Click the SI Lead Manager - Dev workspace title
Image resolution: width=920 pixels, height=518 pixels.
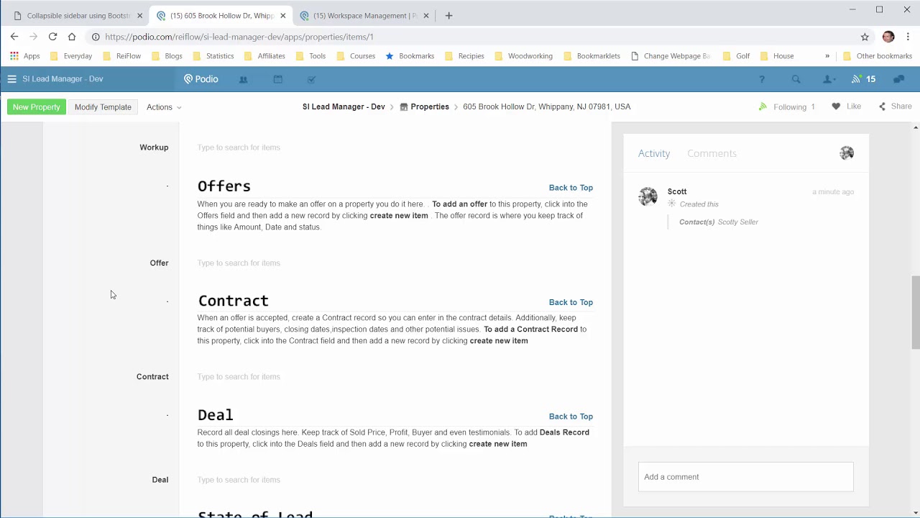63,79
